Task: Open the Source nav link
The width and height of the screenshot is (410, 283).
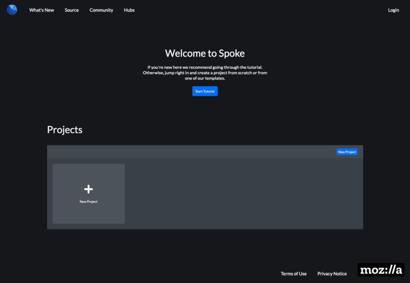Action: [x=72, y=10]
